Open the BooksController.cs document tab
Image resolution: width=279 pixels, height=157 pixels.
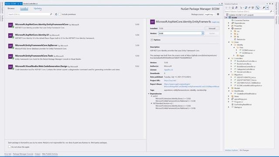pos(31,3)
